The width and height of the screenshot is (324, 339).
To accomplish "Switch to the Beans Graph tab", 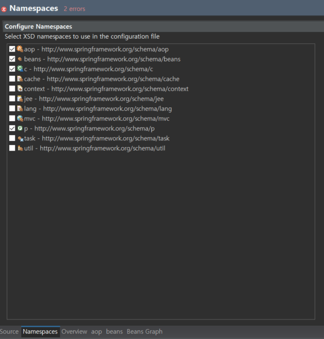I will point(144,332).
